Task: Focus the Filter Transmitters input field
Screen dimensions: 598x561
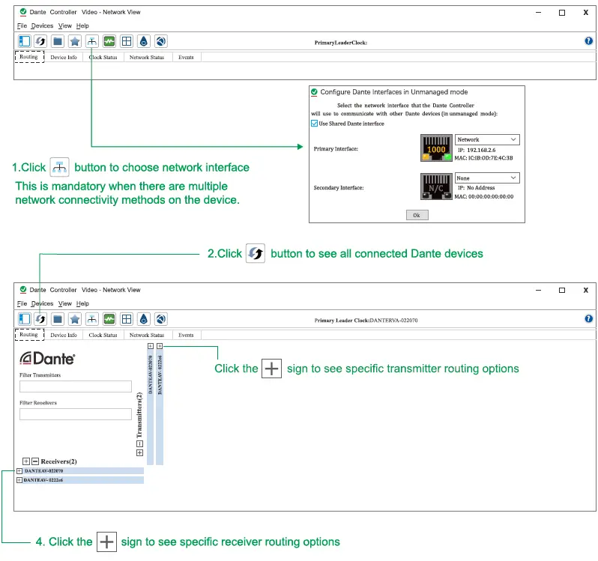Action: click(76, 386)
